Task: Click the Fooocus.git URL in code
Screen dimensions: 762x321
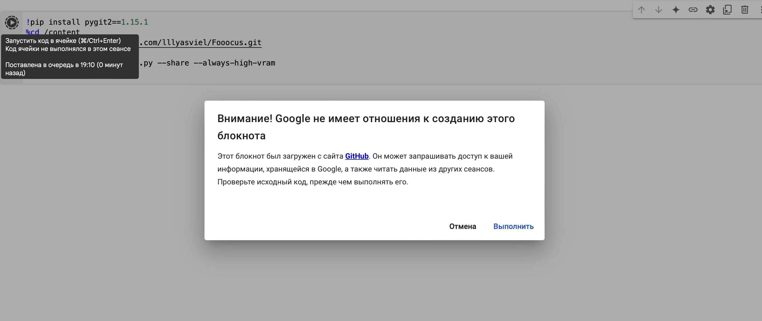Action: [x=201, y=42]
